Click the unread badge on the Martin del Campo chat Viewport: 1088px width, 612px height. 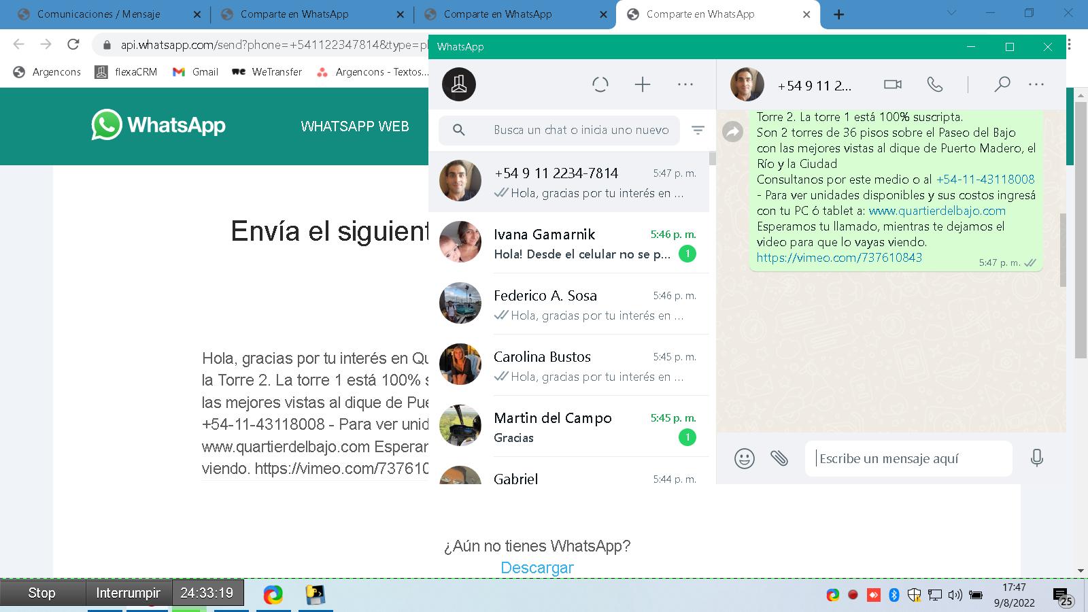click(x=687, y=437)
